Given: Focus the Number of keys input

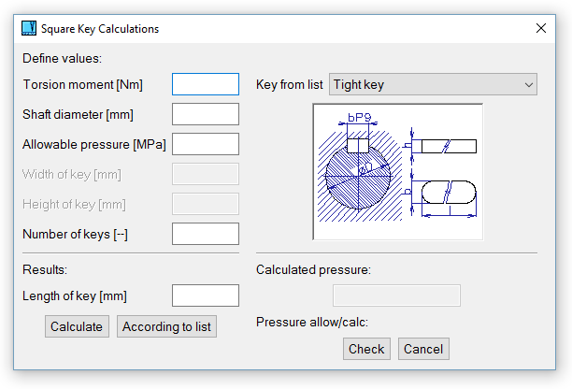Looking at the screenshot, I should pyautogui.click(x=206, y=234).
